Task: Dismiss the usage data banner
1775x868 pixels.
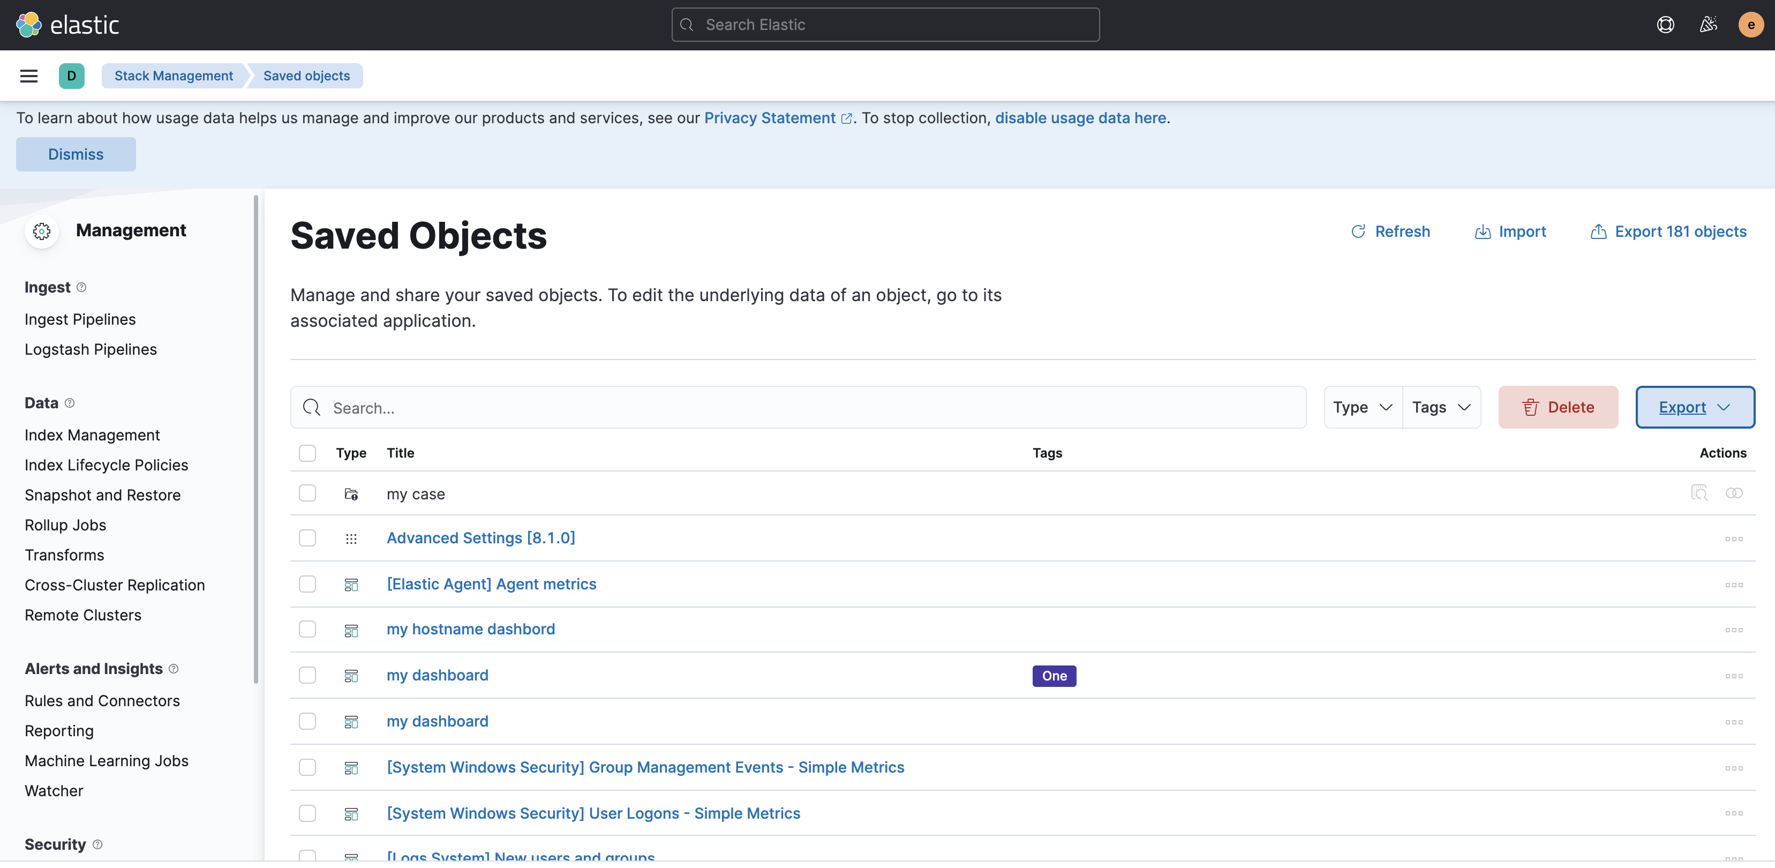Action: (x=75, y=154)
